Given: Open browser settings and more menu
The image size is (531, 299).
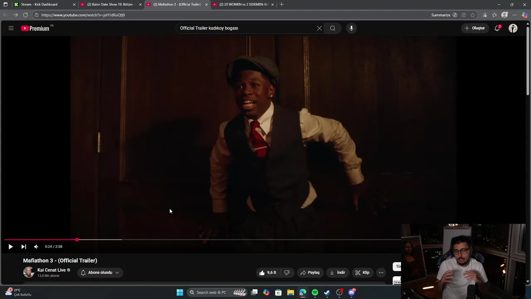Looking at the screenshot, I should (514, 15).
